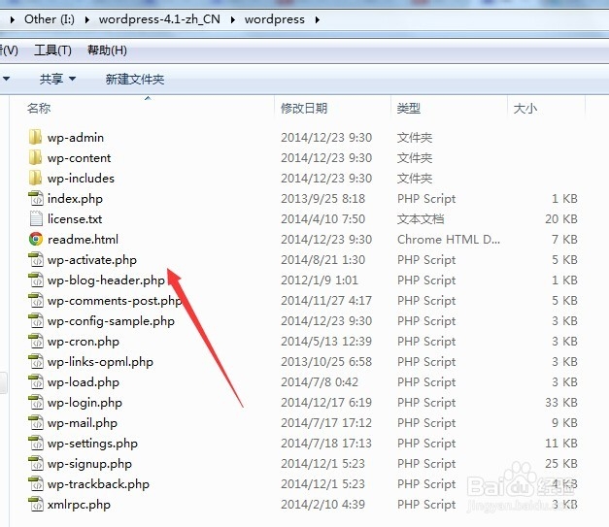Select the wp-settings.php file name

point(92,444)
